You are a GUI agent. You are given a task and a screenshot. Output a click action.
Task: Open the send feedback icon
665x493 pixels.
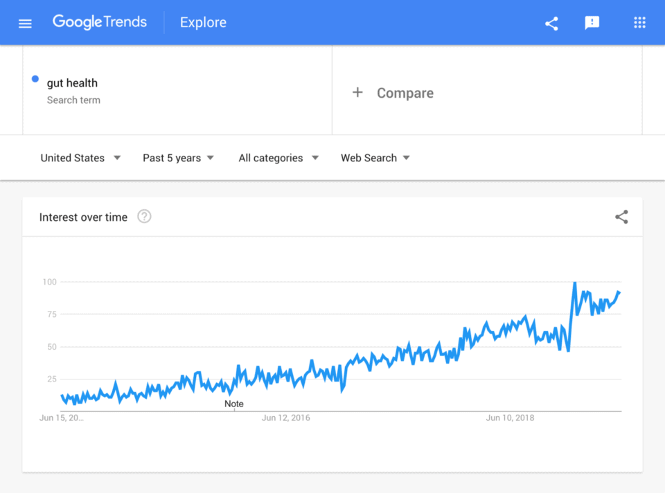click(x=592, y=23)
